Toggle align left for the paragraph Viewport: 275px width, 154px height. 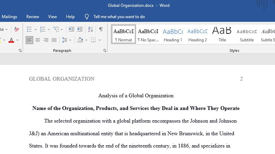pos(29,40)
